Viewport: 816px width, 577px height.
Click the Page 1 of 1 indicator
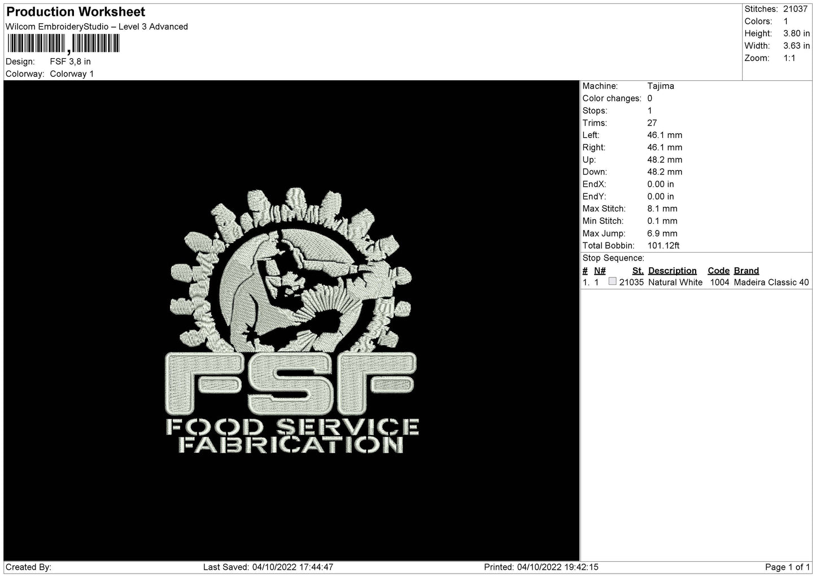point(788,567)
